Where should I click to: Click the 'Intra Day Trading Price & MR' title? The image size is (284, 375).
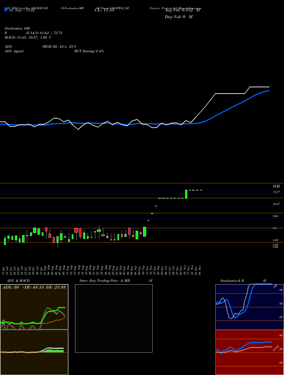(105, 281)
